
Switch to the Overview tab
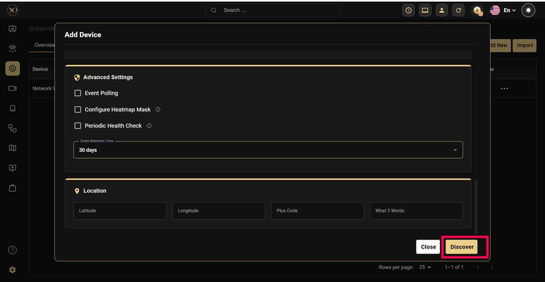click(x=44, y=45)
